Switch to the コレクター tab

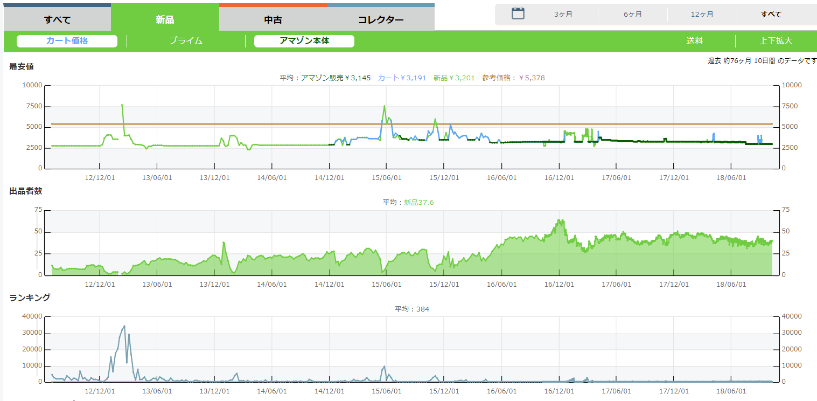click(381, 20)
